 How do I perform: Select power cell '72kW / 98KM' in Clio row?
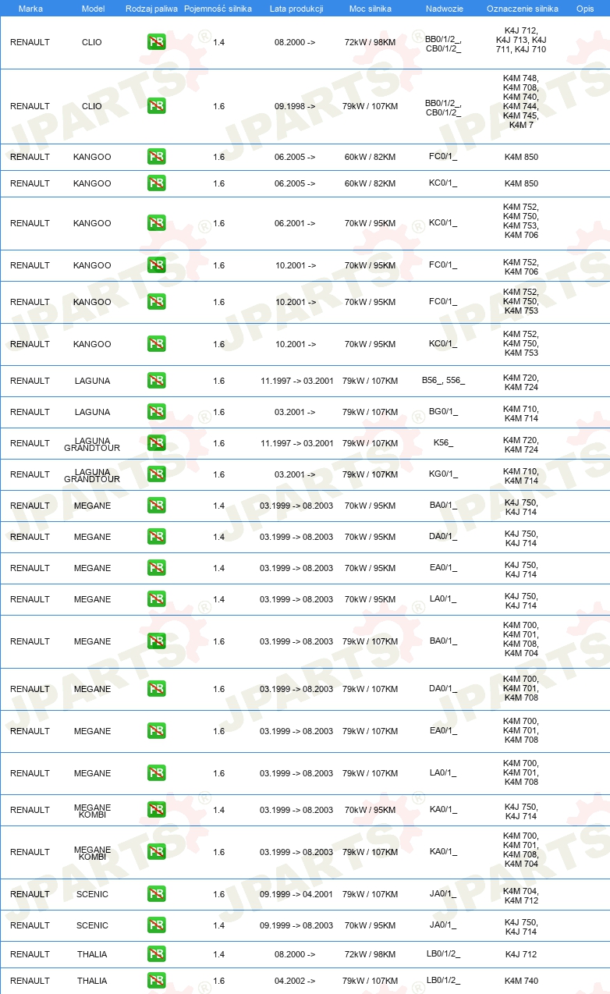click(371, 42)
